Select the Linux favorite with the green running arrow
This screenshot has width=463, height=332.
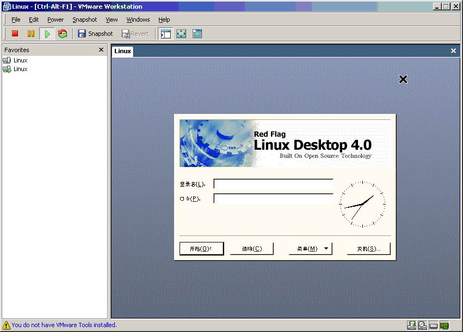click(15, 69)
